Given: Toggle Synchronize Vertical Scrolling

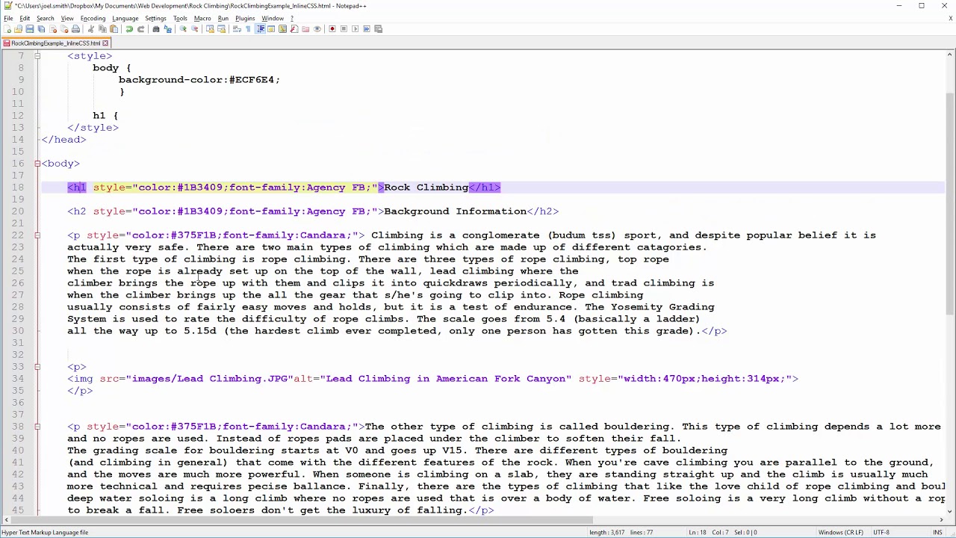Looking at the screenshot, I should click(210, 29).
